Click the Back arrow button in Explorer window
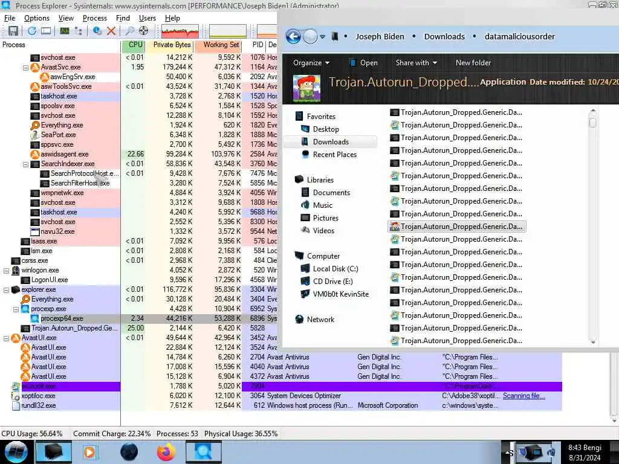Screen dimensions: 619x464 click(x=293, y=37)
